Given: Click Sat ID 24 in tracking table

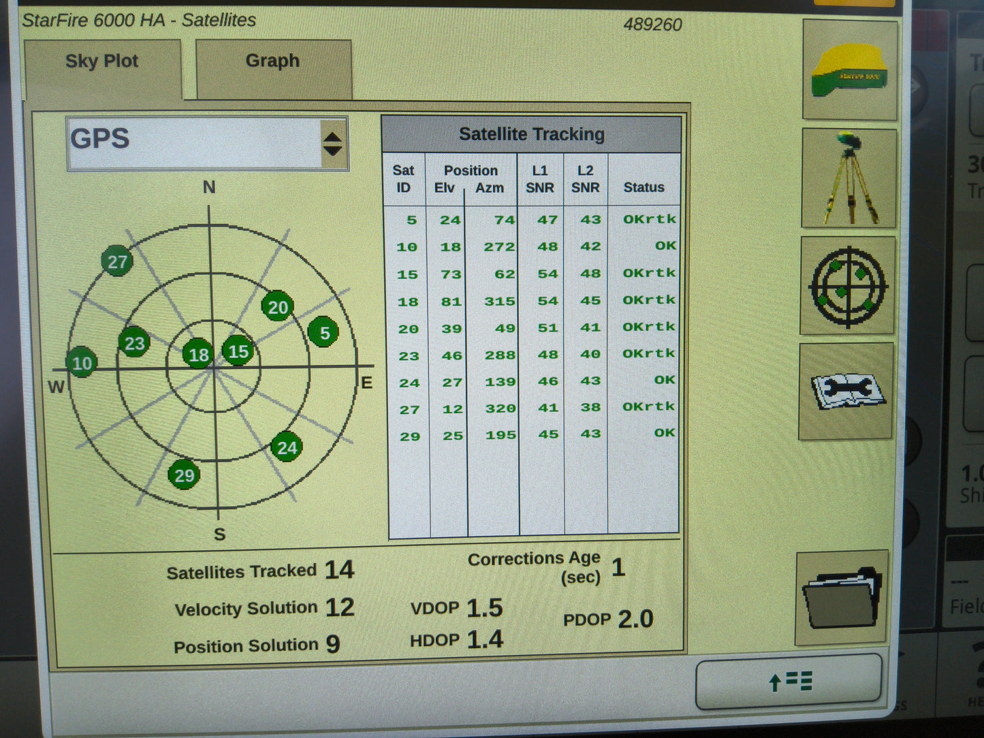Looking at the screenshot, I should coord(409,383).
